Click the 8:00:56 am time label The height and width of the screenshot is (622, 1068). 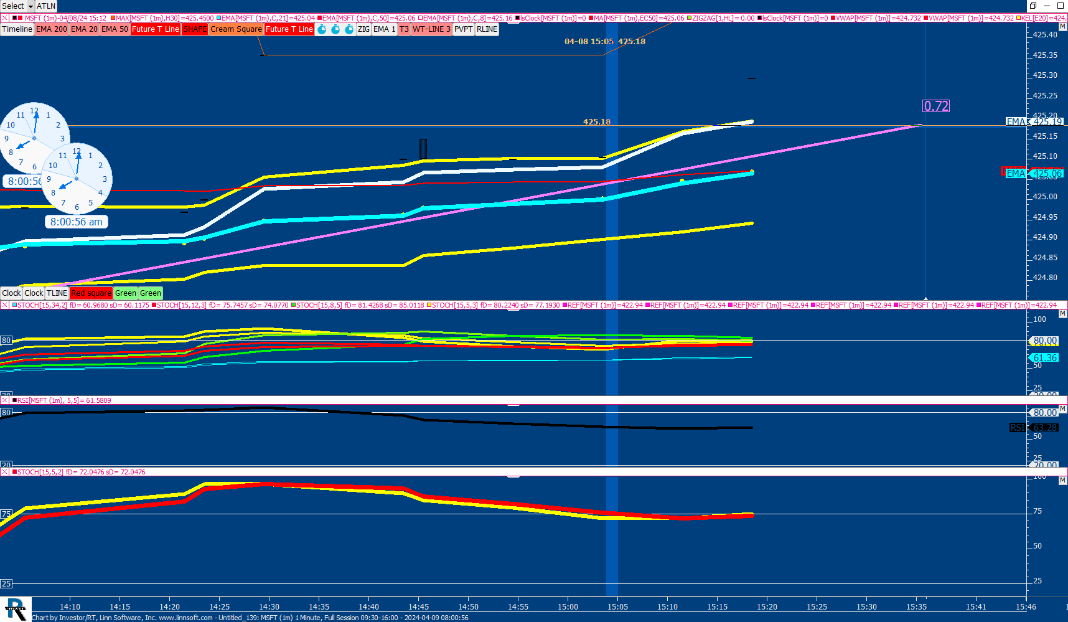click(x=77, y=222)
